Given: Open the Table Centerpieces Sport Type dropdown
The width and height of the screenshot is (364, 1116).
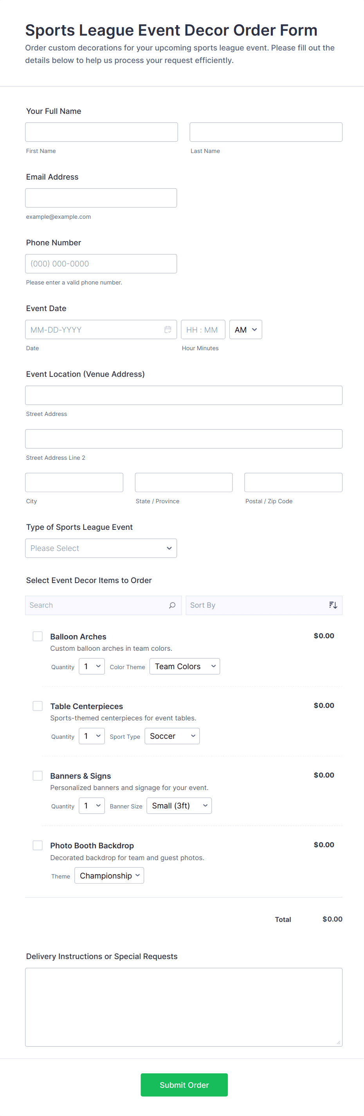Looking at the screenshot, I should (x=172, y=736).
